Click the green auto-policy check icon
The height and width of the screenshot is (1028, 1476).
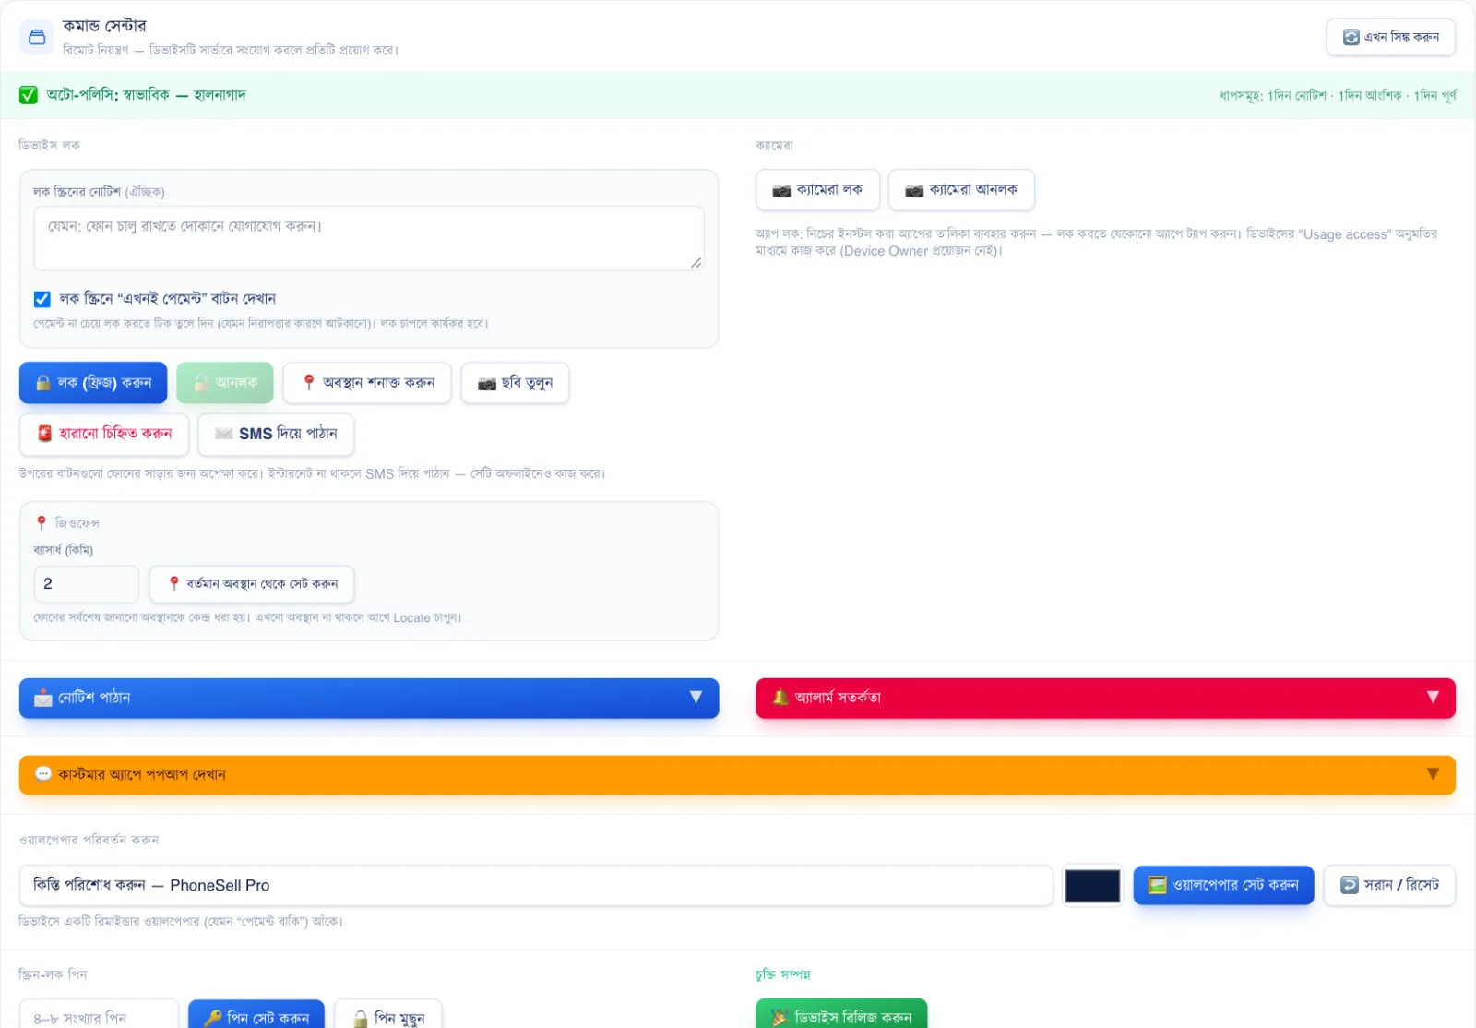(29, 95)
